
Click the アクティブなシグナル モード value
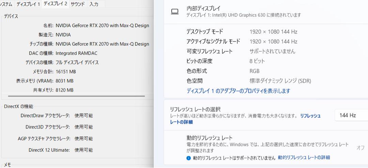pyautogui.click(x=273, y=42)
